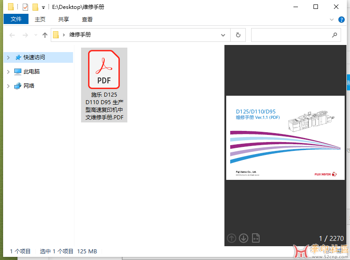Image resolution: width=350 pixels, height=260 pixels.
Task: Open the blue Help question mark
Action: pyautogui.click(x=341, y=20)
